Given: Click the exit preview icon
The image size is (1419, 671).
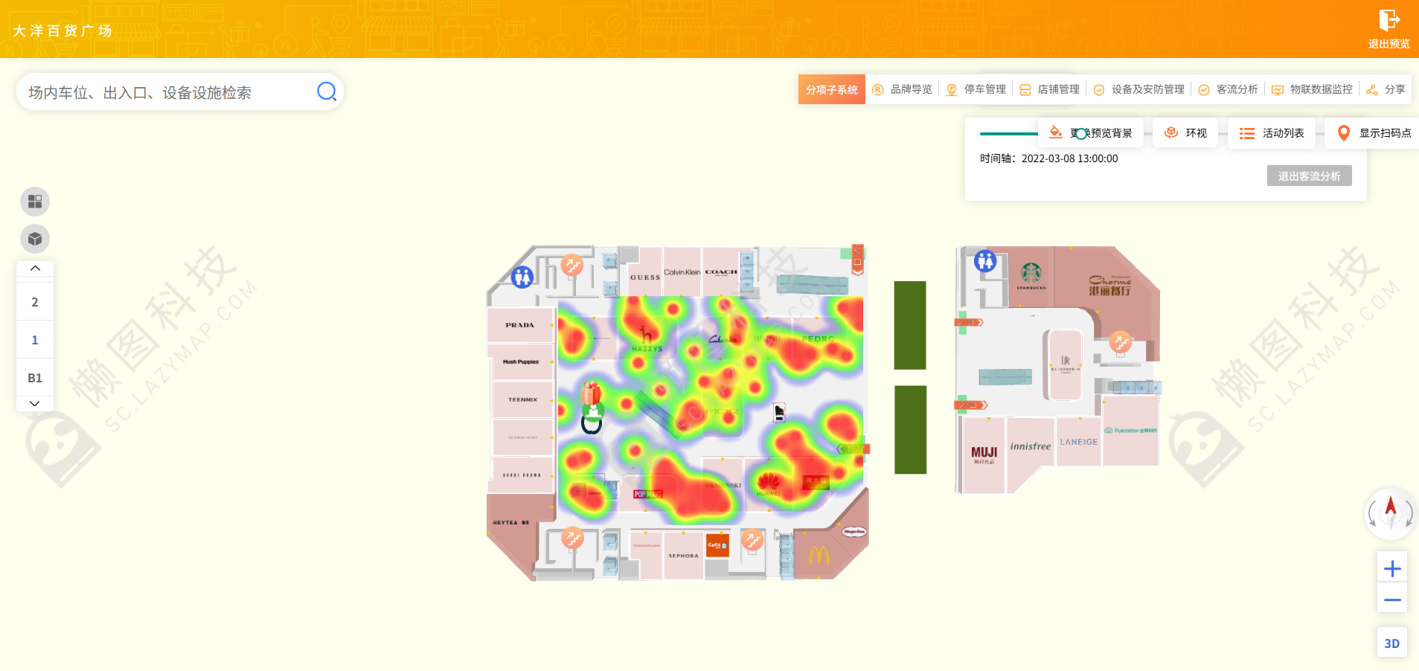Looking at the screenshot, I should 1388,20.
